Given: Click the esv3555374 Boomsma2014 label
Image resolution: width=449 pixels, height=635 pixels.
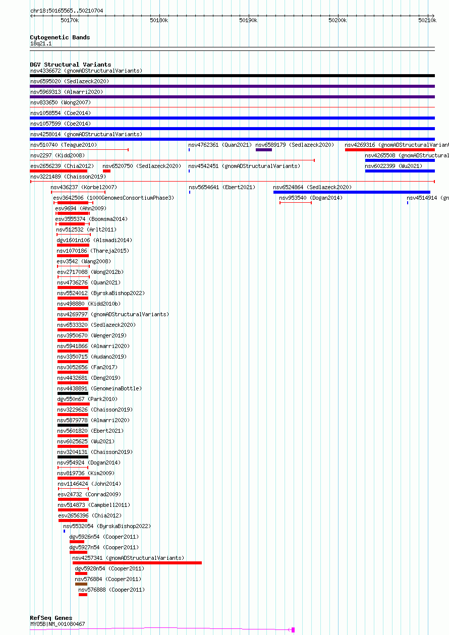Looking at the screenshot, I should pyautogui.click(x=91, y=219).
